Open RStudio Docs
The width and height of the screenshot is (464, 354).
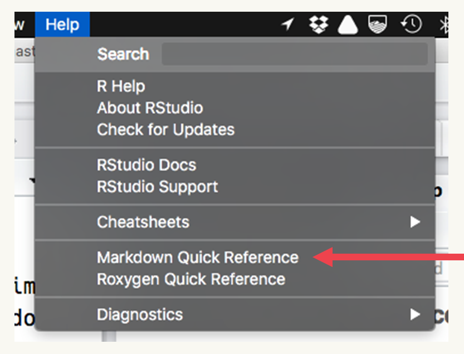146,165
